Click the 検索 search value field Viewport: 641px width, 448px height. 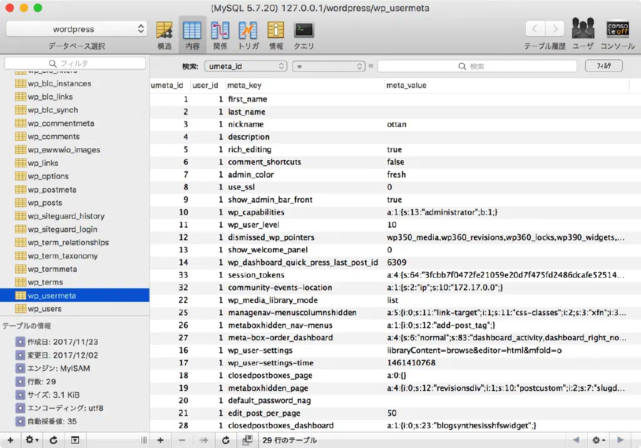click(476, 66)
